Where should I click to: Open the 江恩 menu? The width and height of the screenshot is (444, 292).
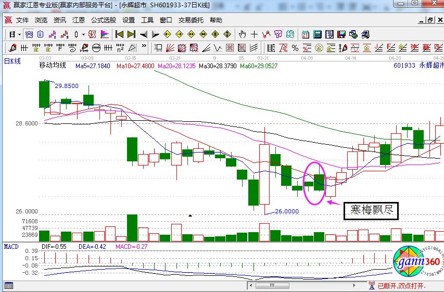click(x=78, y=20)
